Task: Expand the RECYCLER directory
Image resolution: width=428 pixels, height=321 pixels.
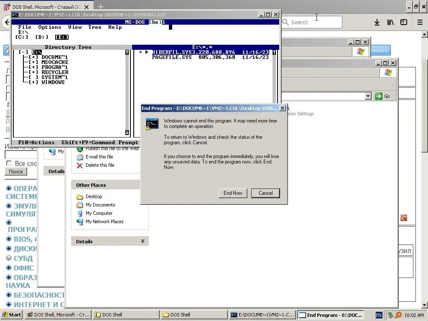Action: pyautogui.click(x=33, y=72)
